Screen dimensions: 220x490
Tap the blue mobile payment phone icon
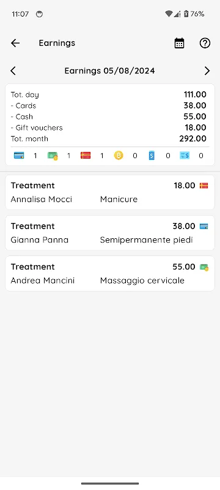152,156
